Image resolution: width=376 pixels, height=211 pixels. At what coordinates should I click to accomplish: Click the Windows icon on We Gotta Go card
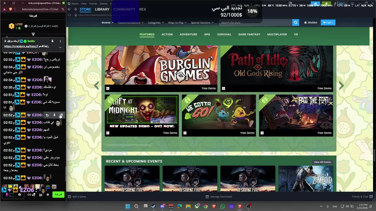[x=185, y=133]
